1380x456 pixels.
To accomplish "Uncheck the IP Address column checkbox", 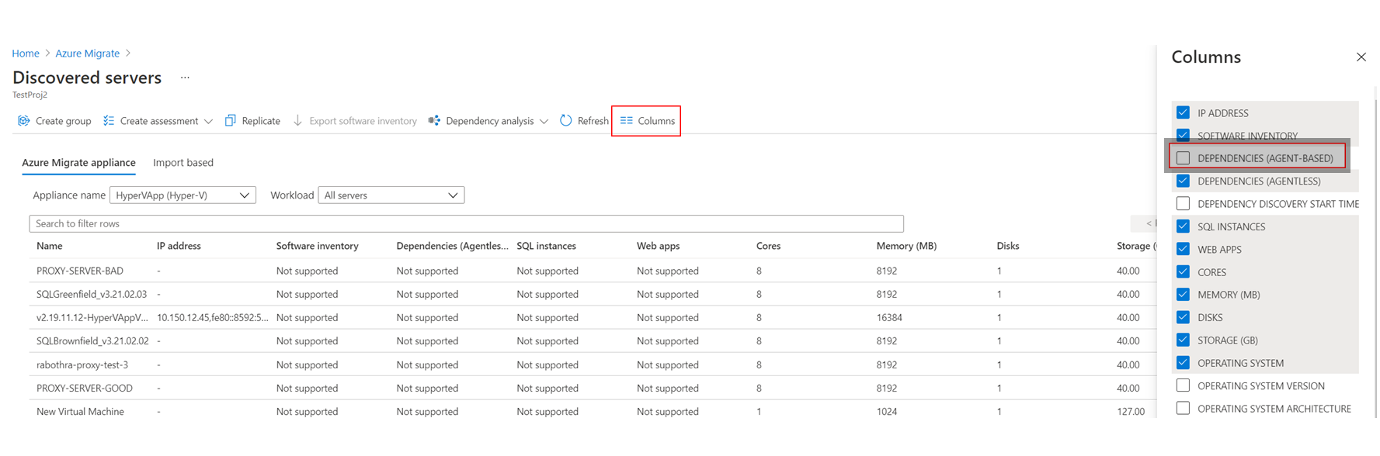I will coord(1183,113).
